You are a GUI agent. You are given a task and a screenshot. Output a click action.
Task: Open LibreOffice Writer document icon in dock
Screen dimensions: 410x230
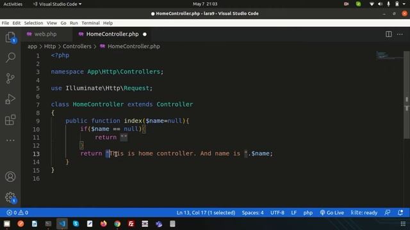coord(34,224)
